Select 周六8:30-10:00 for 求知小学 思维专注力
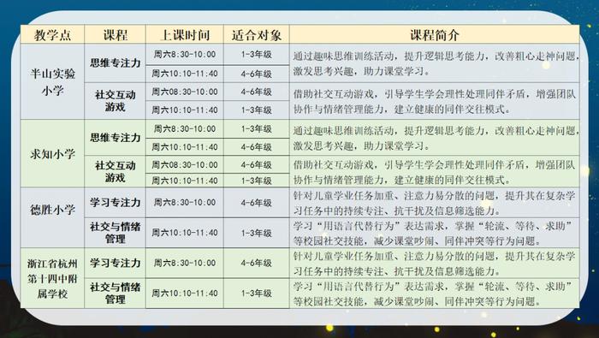This screenshot has height=338, width=599. click(x=185, y=128)
